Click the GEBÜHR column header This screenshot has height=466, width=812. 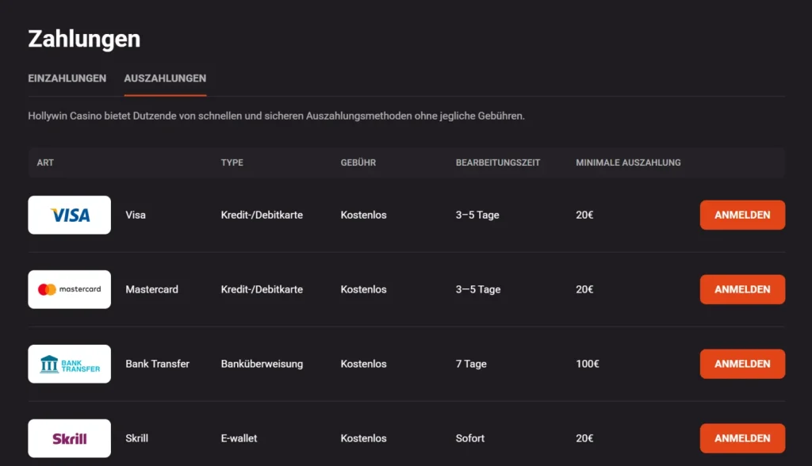tap(358, 162)
